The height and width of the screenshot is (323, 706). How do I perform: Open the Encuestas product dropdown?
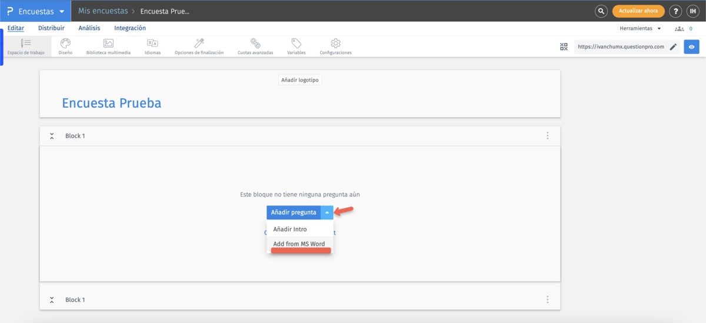(41, 11)
